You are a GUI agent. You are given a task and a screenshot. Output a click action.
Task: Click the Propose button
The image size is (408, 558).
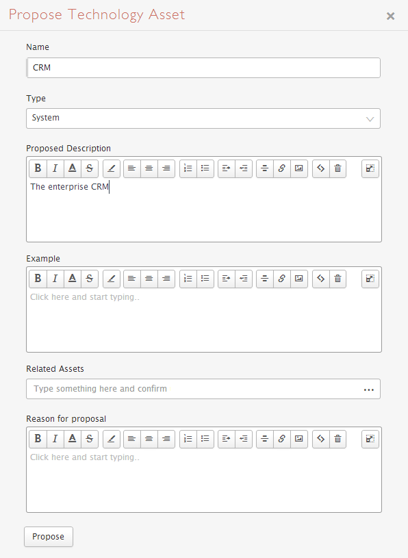point(49,537)
